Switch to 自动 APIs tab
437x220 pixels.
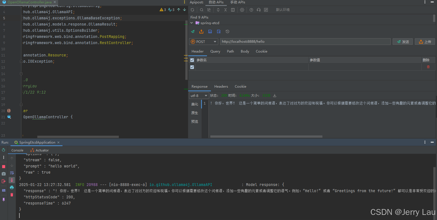point(216,2)
